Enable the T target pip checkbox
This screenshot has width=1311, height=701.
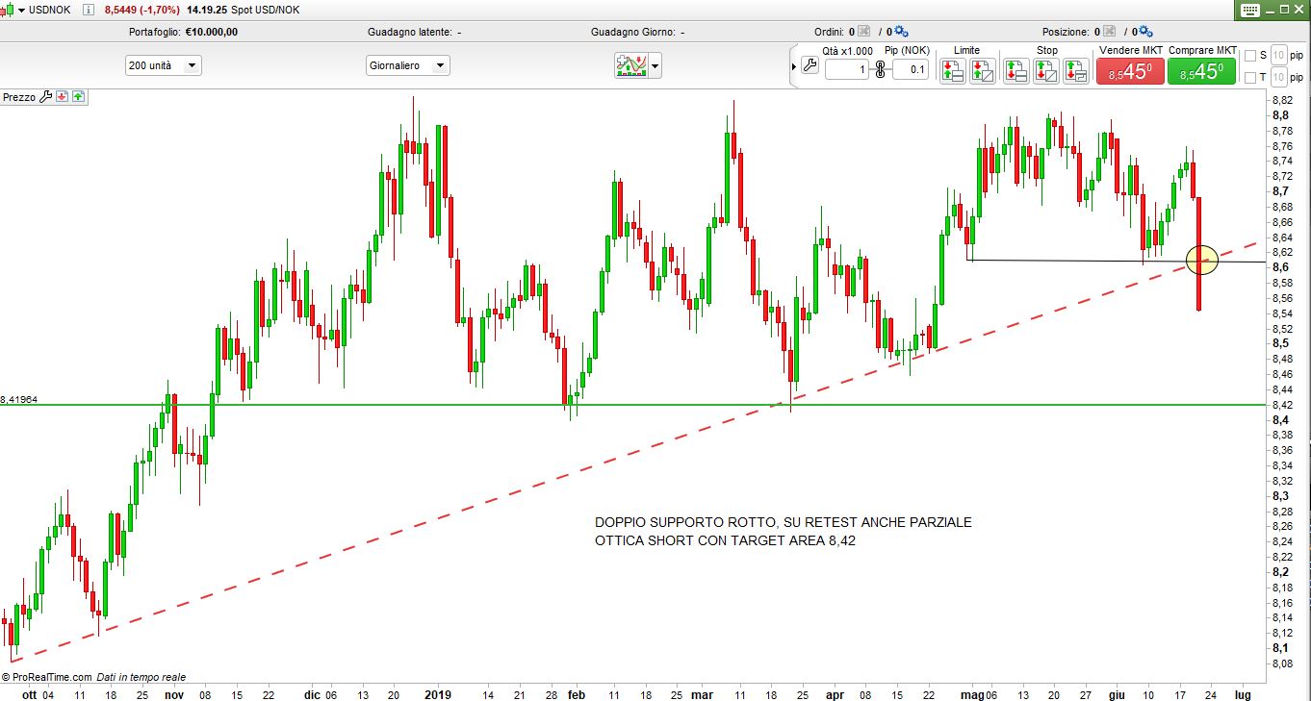1250,78
